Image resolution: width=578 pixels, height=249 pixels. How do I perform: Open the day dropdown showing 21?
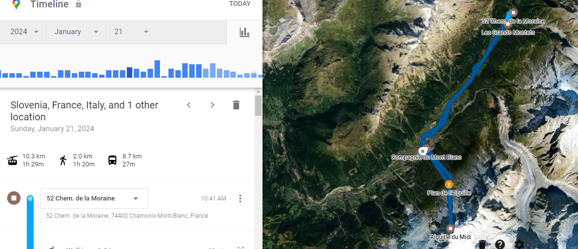click(x=131, y=32)
